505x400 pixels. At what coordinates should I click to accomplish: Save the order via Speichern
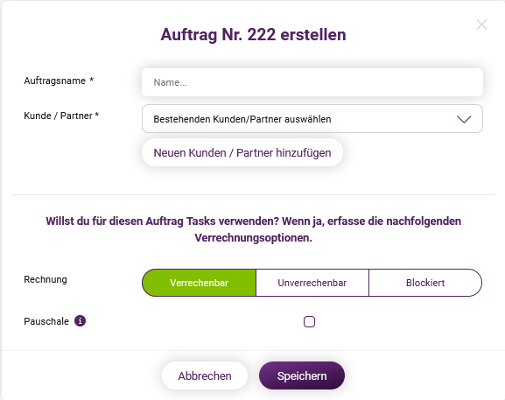tap(302, 375)
